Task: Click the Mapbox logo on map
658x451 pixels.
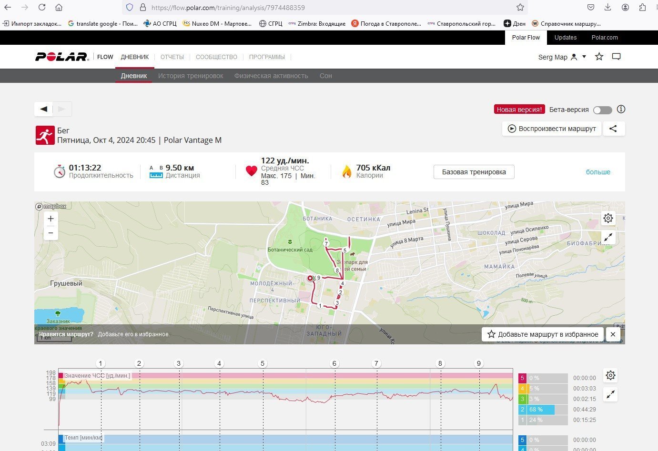Action: pos(51,206)
